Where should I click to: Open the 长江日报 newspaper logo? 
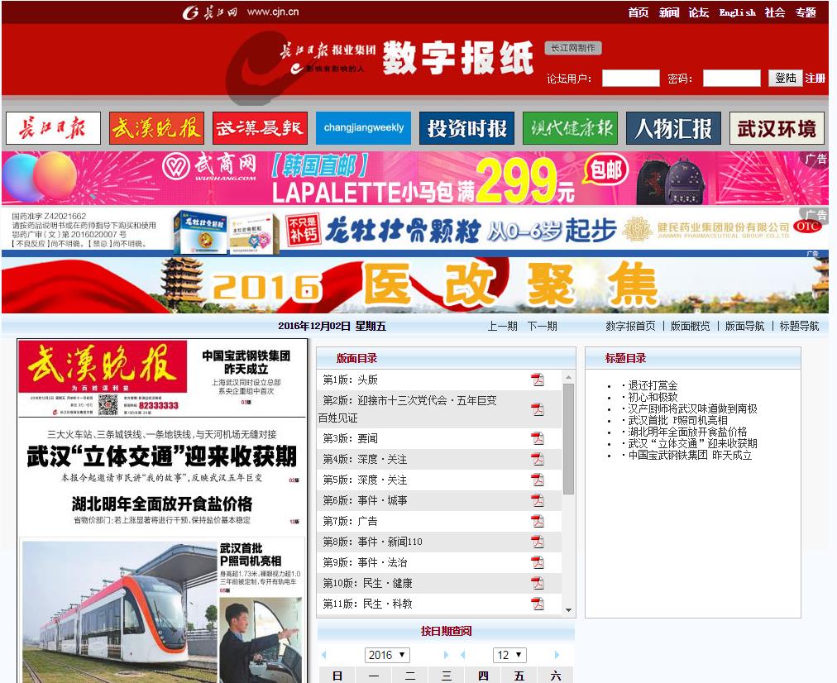pyautogui.click(x=54, y=128)
